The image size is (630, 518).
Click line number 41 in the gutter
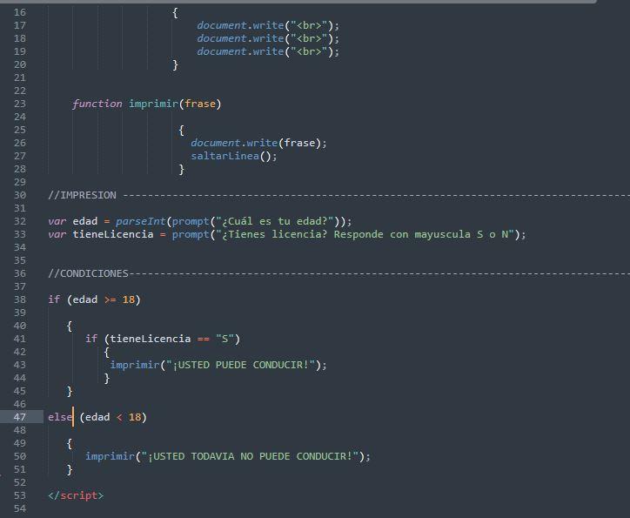pos(20,339)
